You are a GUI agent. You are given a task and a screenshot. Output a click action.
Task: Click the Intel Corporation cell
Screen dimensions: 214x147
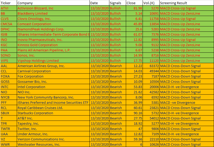pyautogui.click(x=53, y=87)
